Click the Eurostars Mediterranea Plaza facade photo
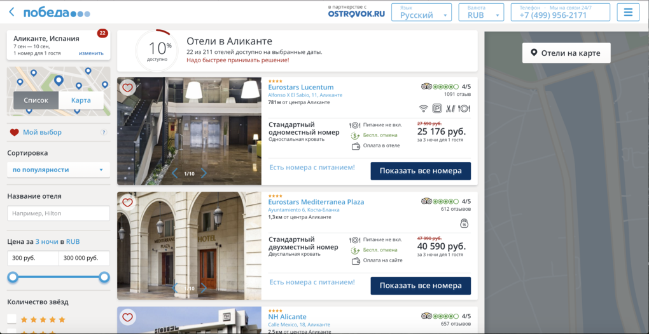Viewport: 649px width, 334px height. pyautogui.click(x=189, y=246)
